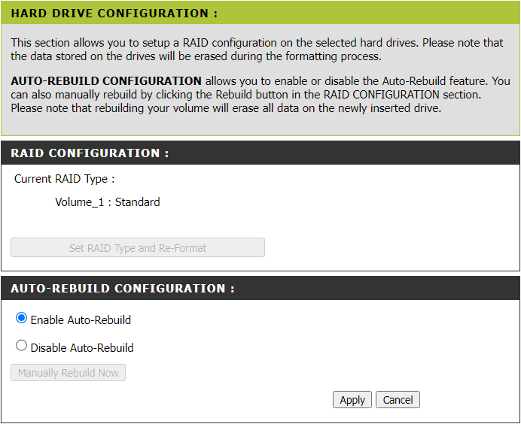521x424 pixels.
Task: Click the Apply button
Action: (352, 400)
